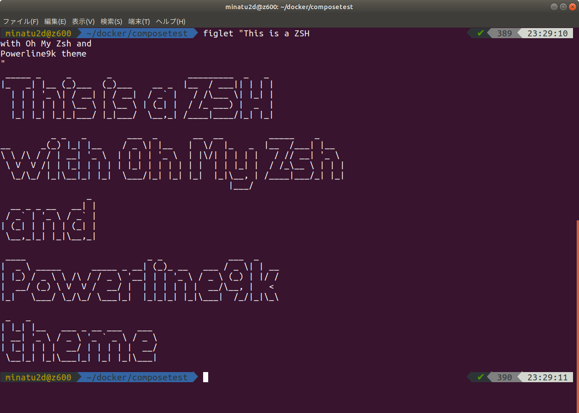Click the 23:29:10 time segment

(547, 33)
